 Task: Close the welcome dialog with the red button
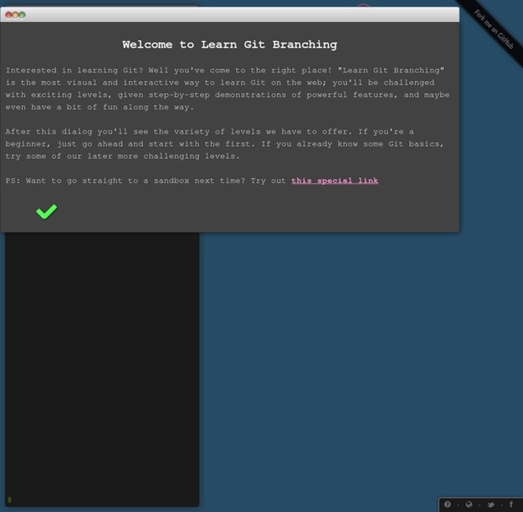tap(9, 15)
